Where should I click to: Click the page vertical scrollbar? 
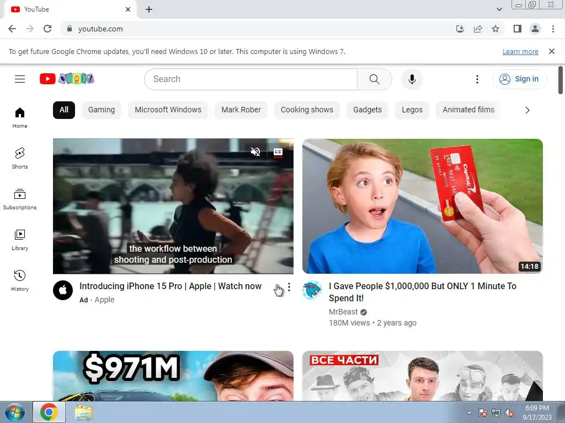[561, 80]
